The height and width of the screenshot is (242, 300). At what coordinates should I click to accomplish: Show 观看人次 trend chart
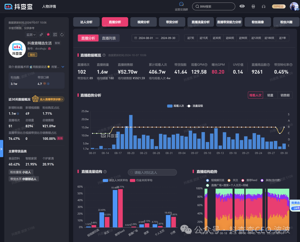tap(256, 95)
